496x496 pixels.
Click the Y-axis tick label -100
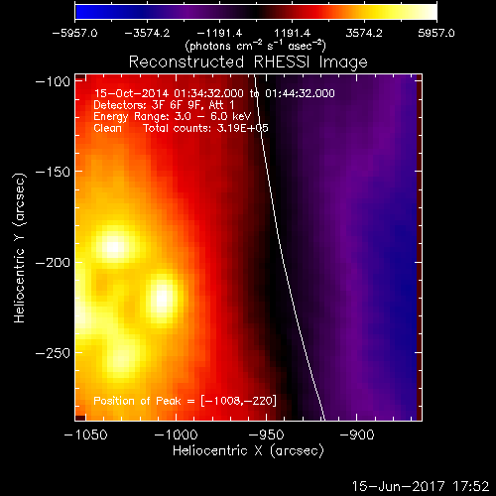coord(53,81)
